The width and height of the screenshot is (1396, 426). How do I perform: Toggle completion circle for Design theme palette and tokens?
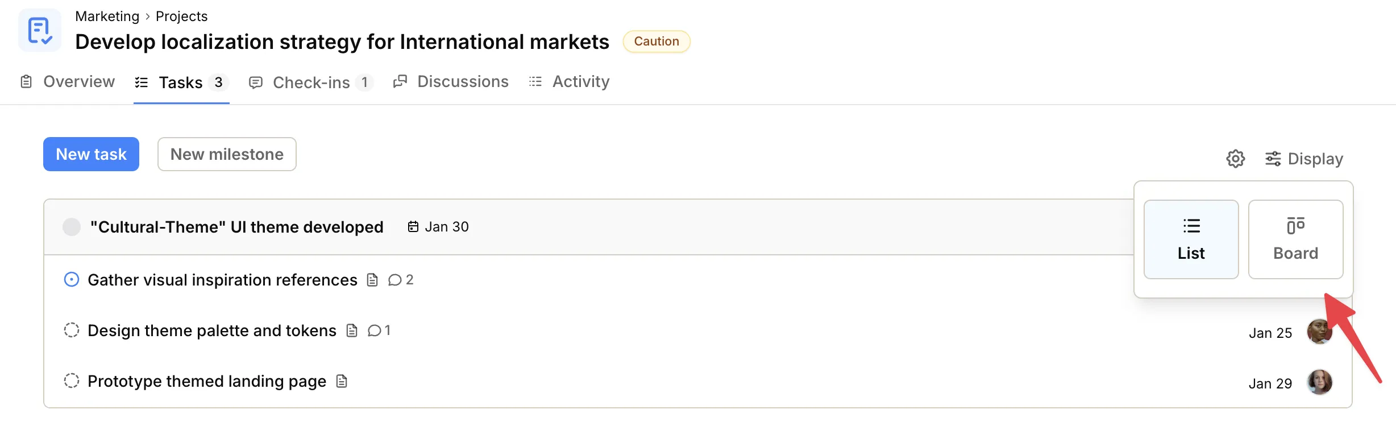pos(71,330)
